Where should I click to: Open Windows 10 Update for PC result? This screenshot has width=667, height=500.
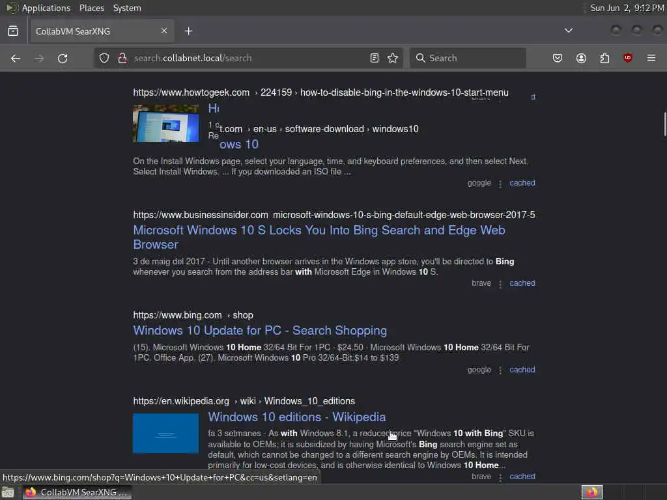pyautogui.click(x=260, y=330)
